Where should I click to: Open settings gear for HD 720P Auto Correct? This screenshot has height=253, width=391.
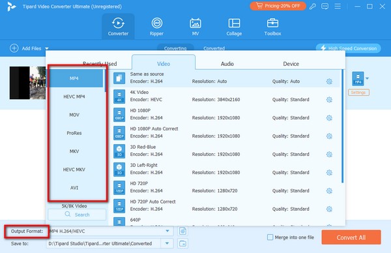click(329, 209)
